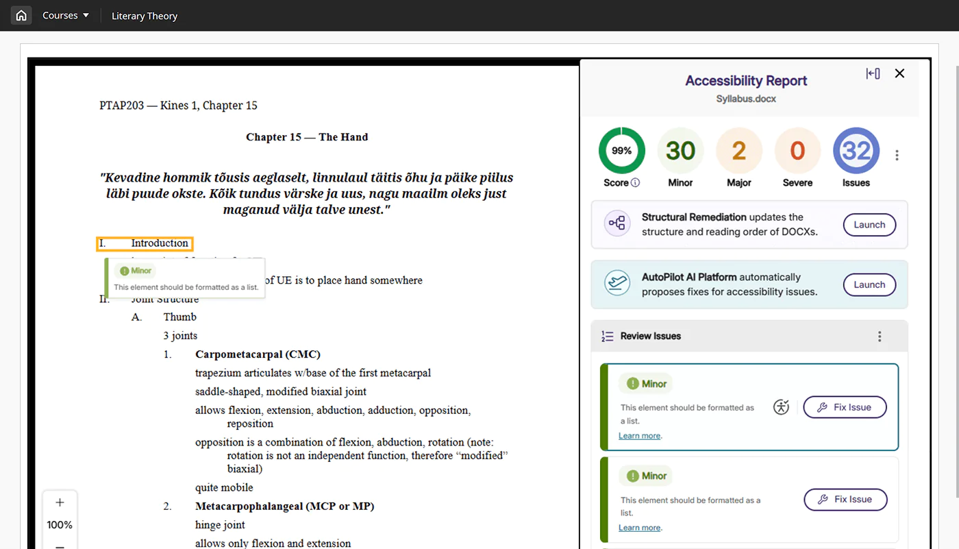Image resolution: width=959 pixels, height=549 pixels.
Task: Open the Courses dropdown menu
Action: tap(66, 15)
